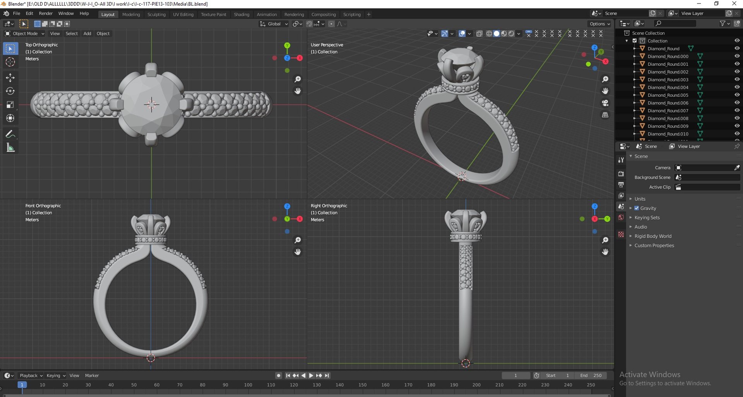Select Diamond_Round.005 in outliner
The height and width of the screenshot is (397, 743).
tap(668, 95)
